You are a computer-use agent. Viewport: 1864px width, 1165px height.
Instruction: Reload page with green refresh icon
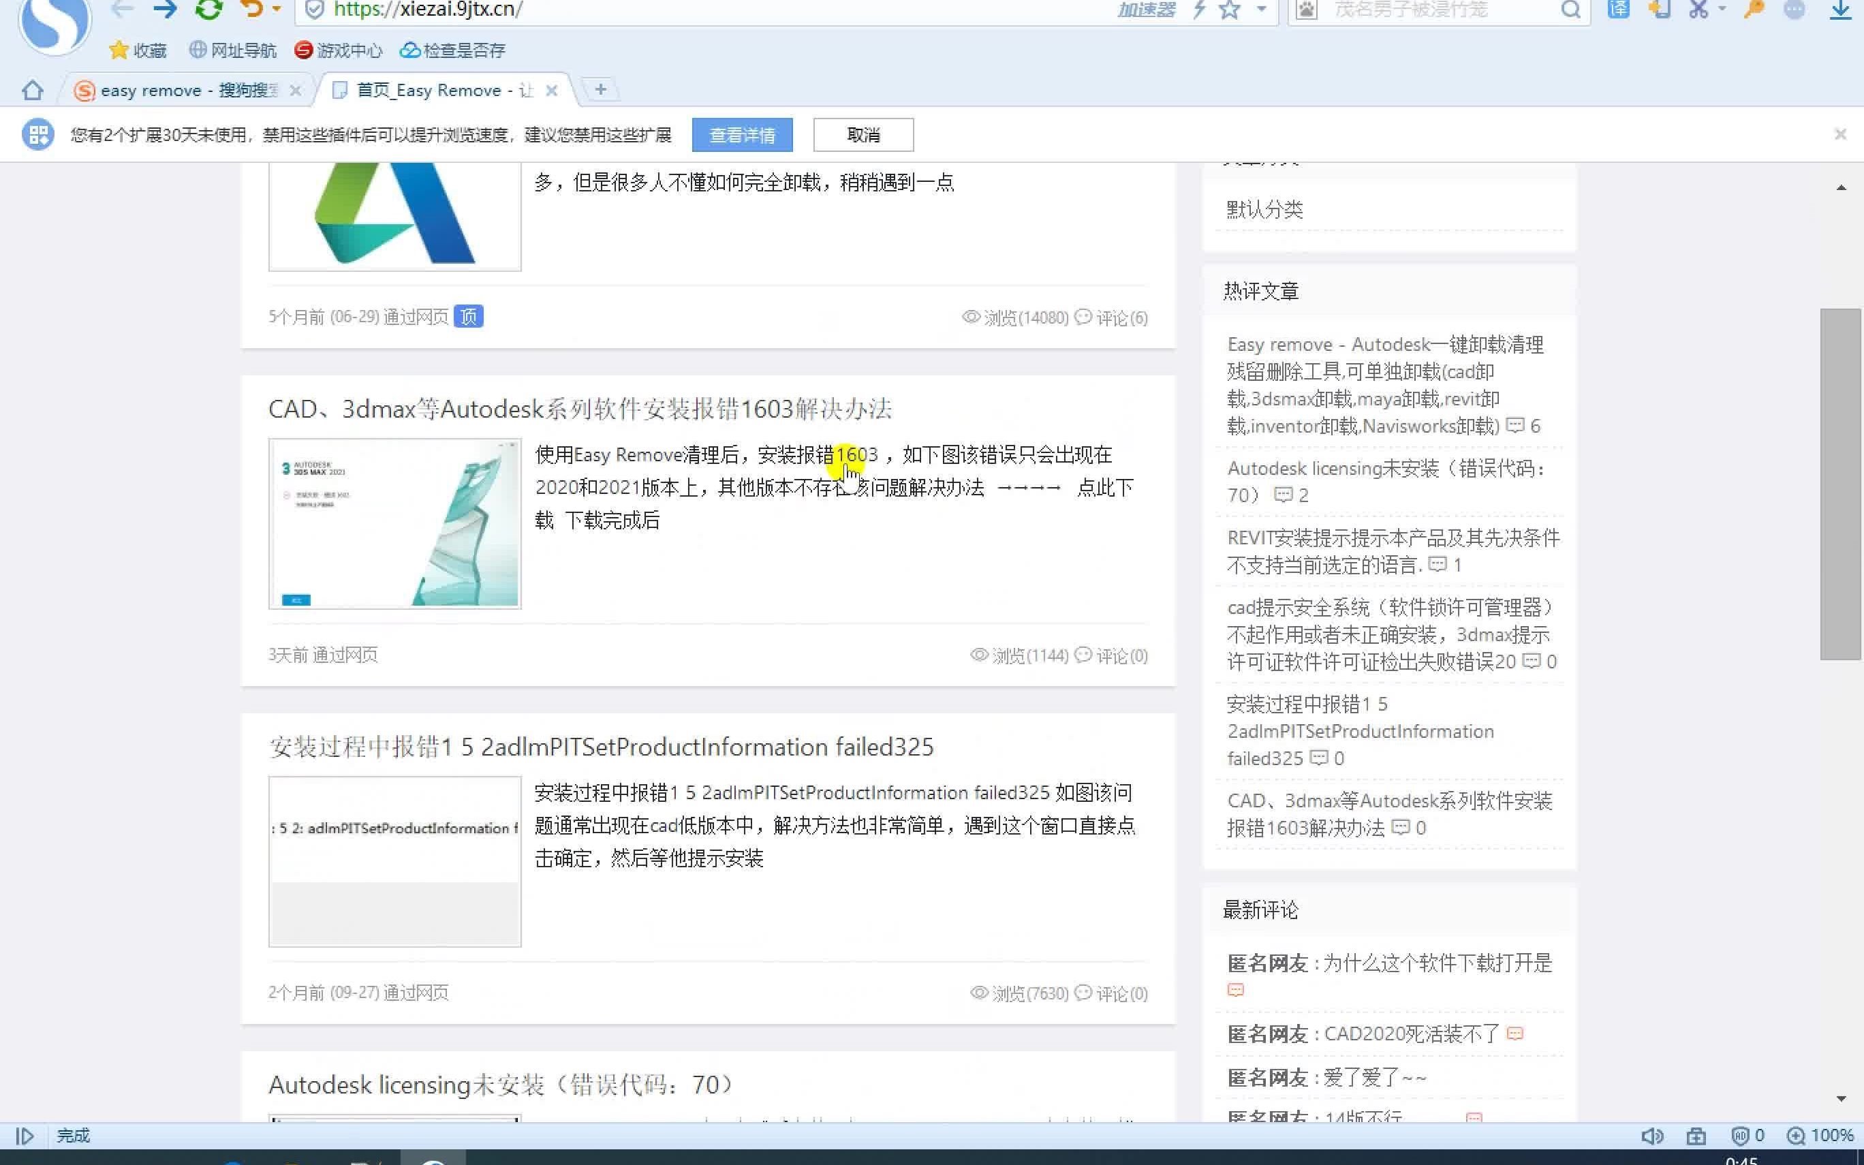(208, 10)
